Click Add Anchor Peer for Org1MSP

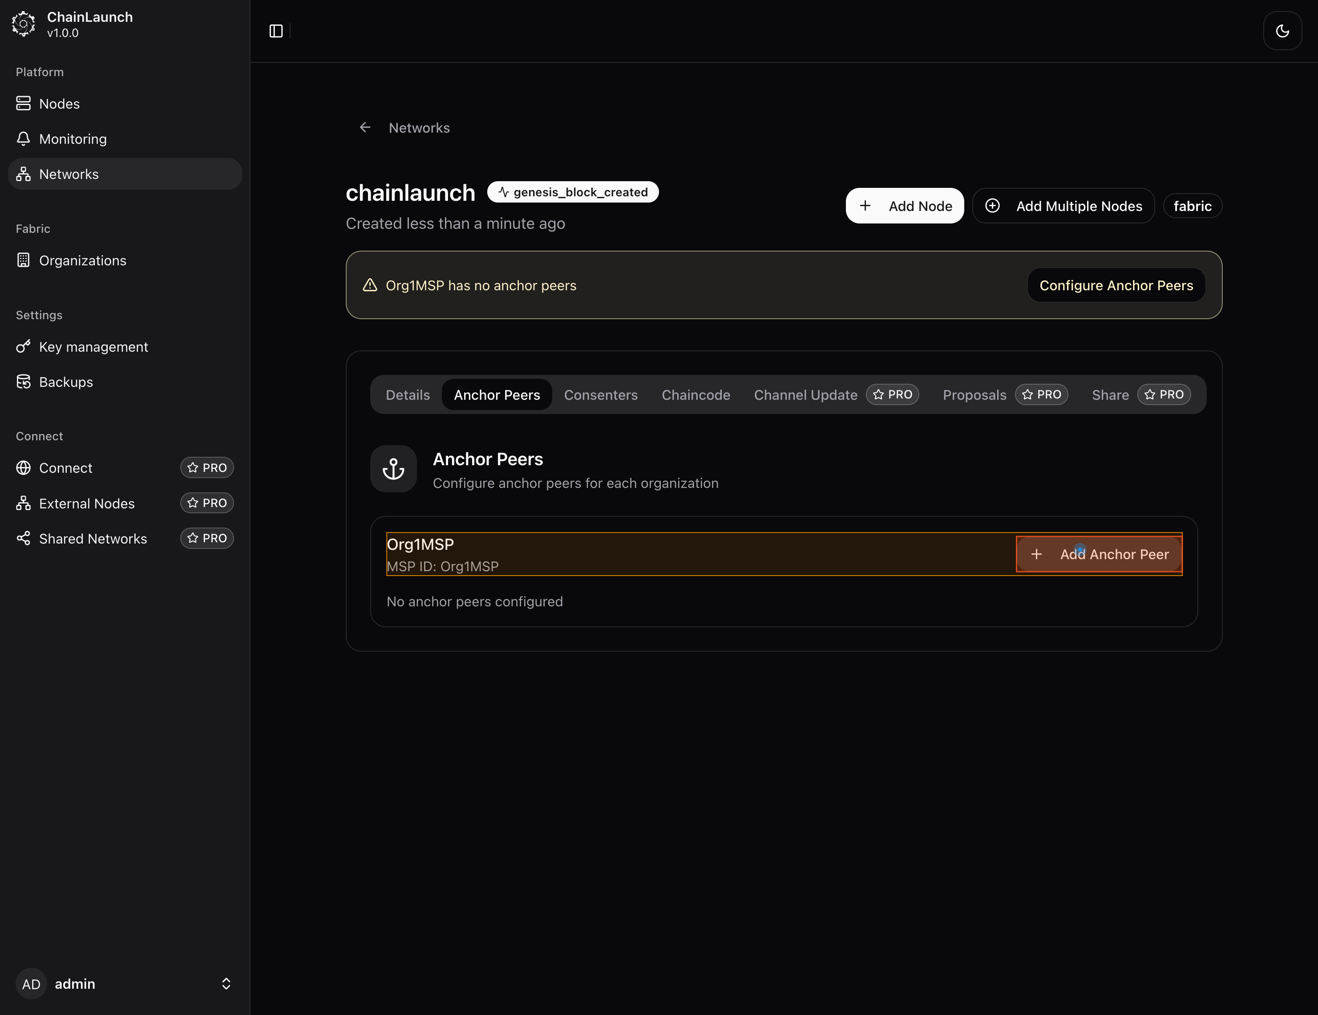tap(1099, 554)
